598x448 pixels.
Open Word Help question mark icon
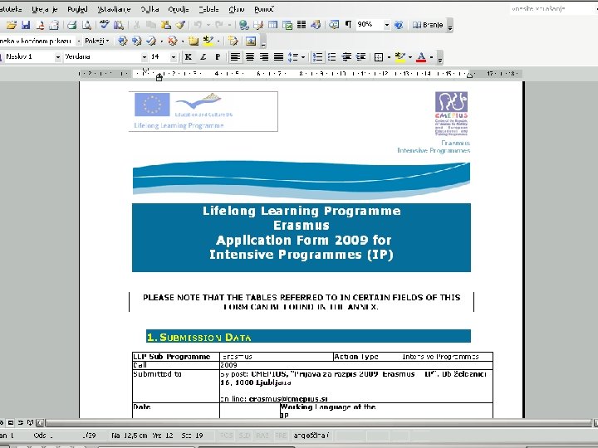399,25
